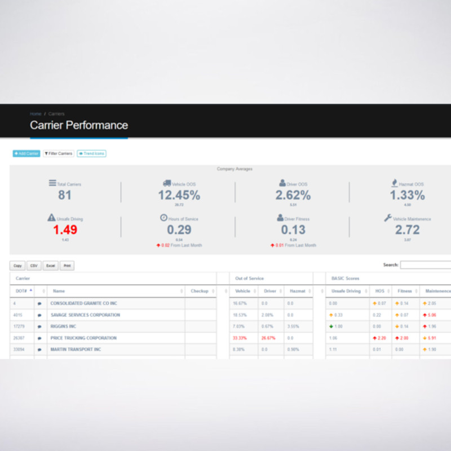Click the Driver OOS person icon

pyautogui.click(x=282, y=183)
